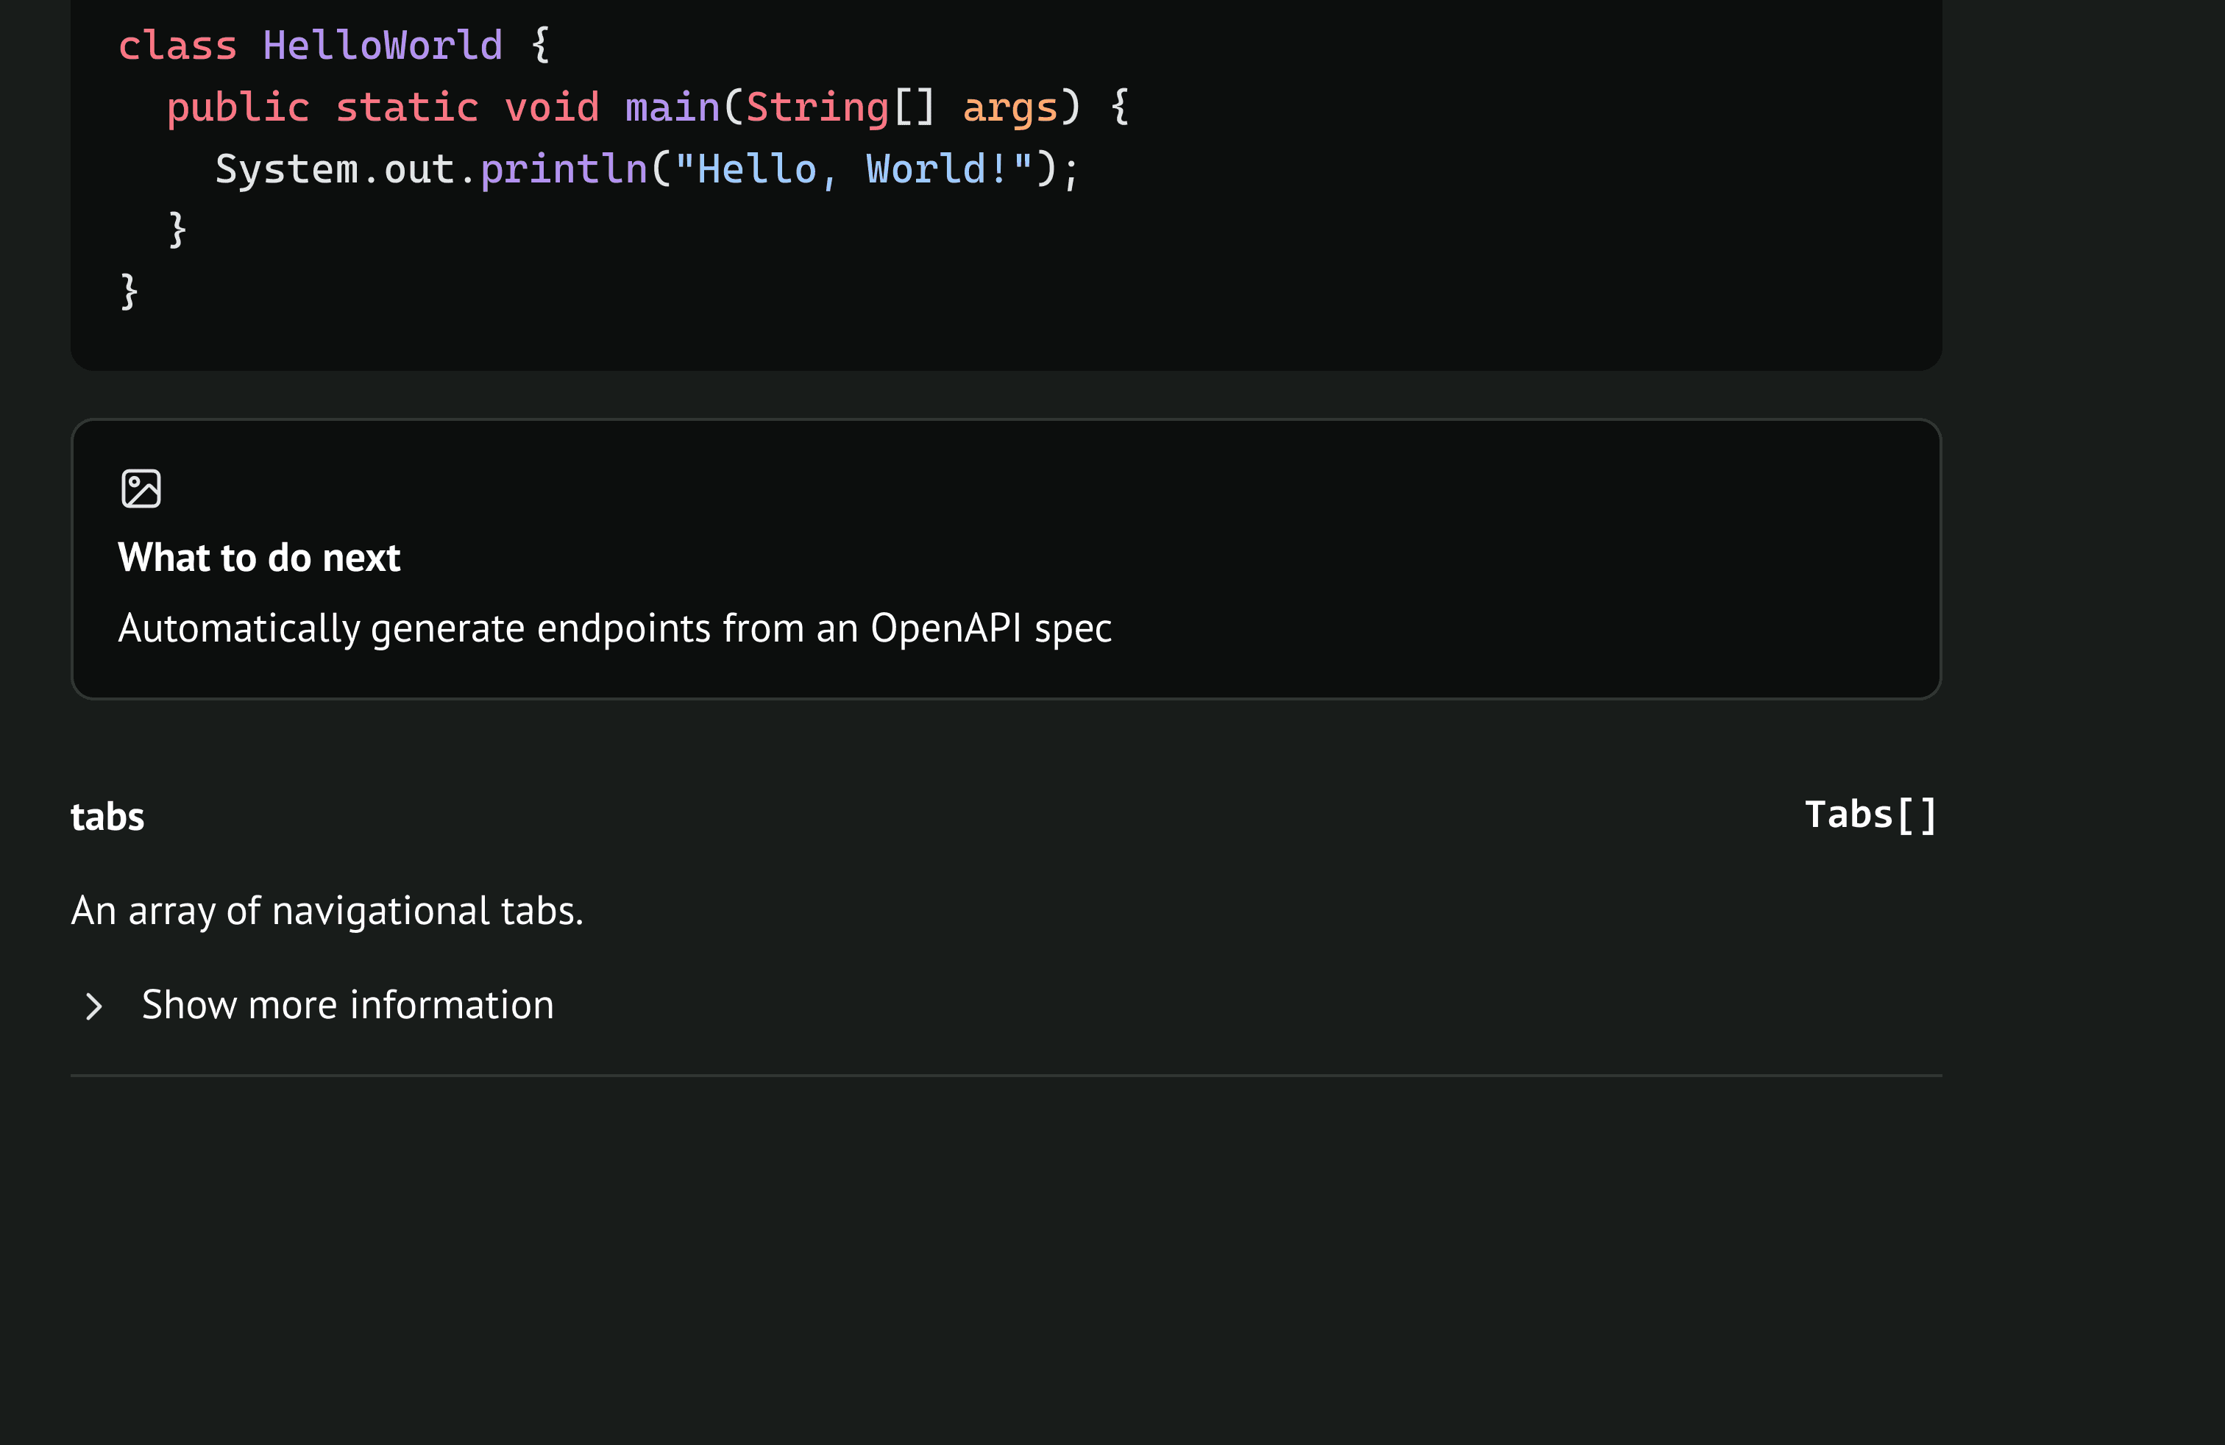Screen dimensions: 2225x1445
Task: Click the "tabs" property name
Action: point(107,817)
